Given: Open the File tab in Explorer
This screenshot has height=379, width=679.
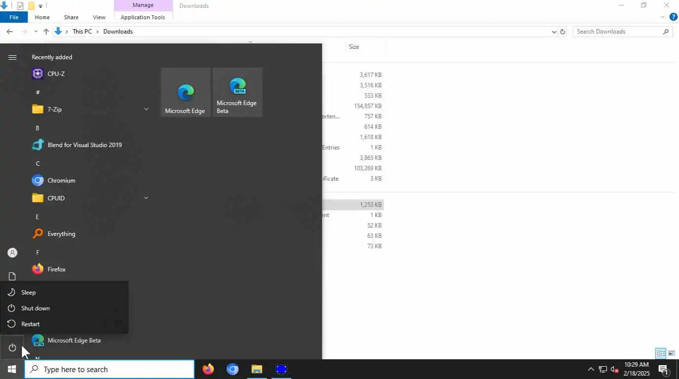Looking at the screenshot, I should point(14,17).
